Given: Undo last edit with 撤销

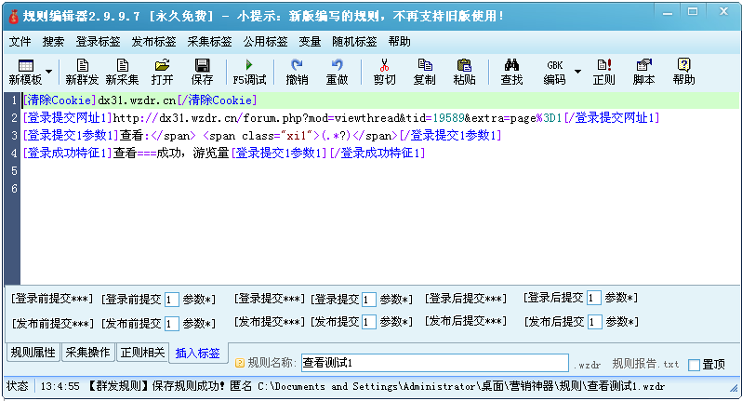Looking at the screenshot, I should 297,71.
